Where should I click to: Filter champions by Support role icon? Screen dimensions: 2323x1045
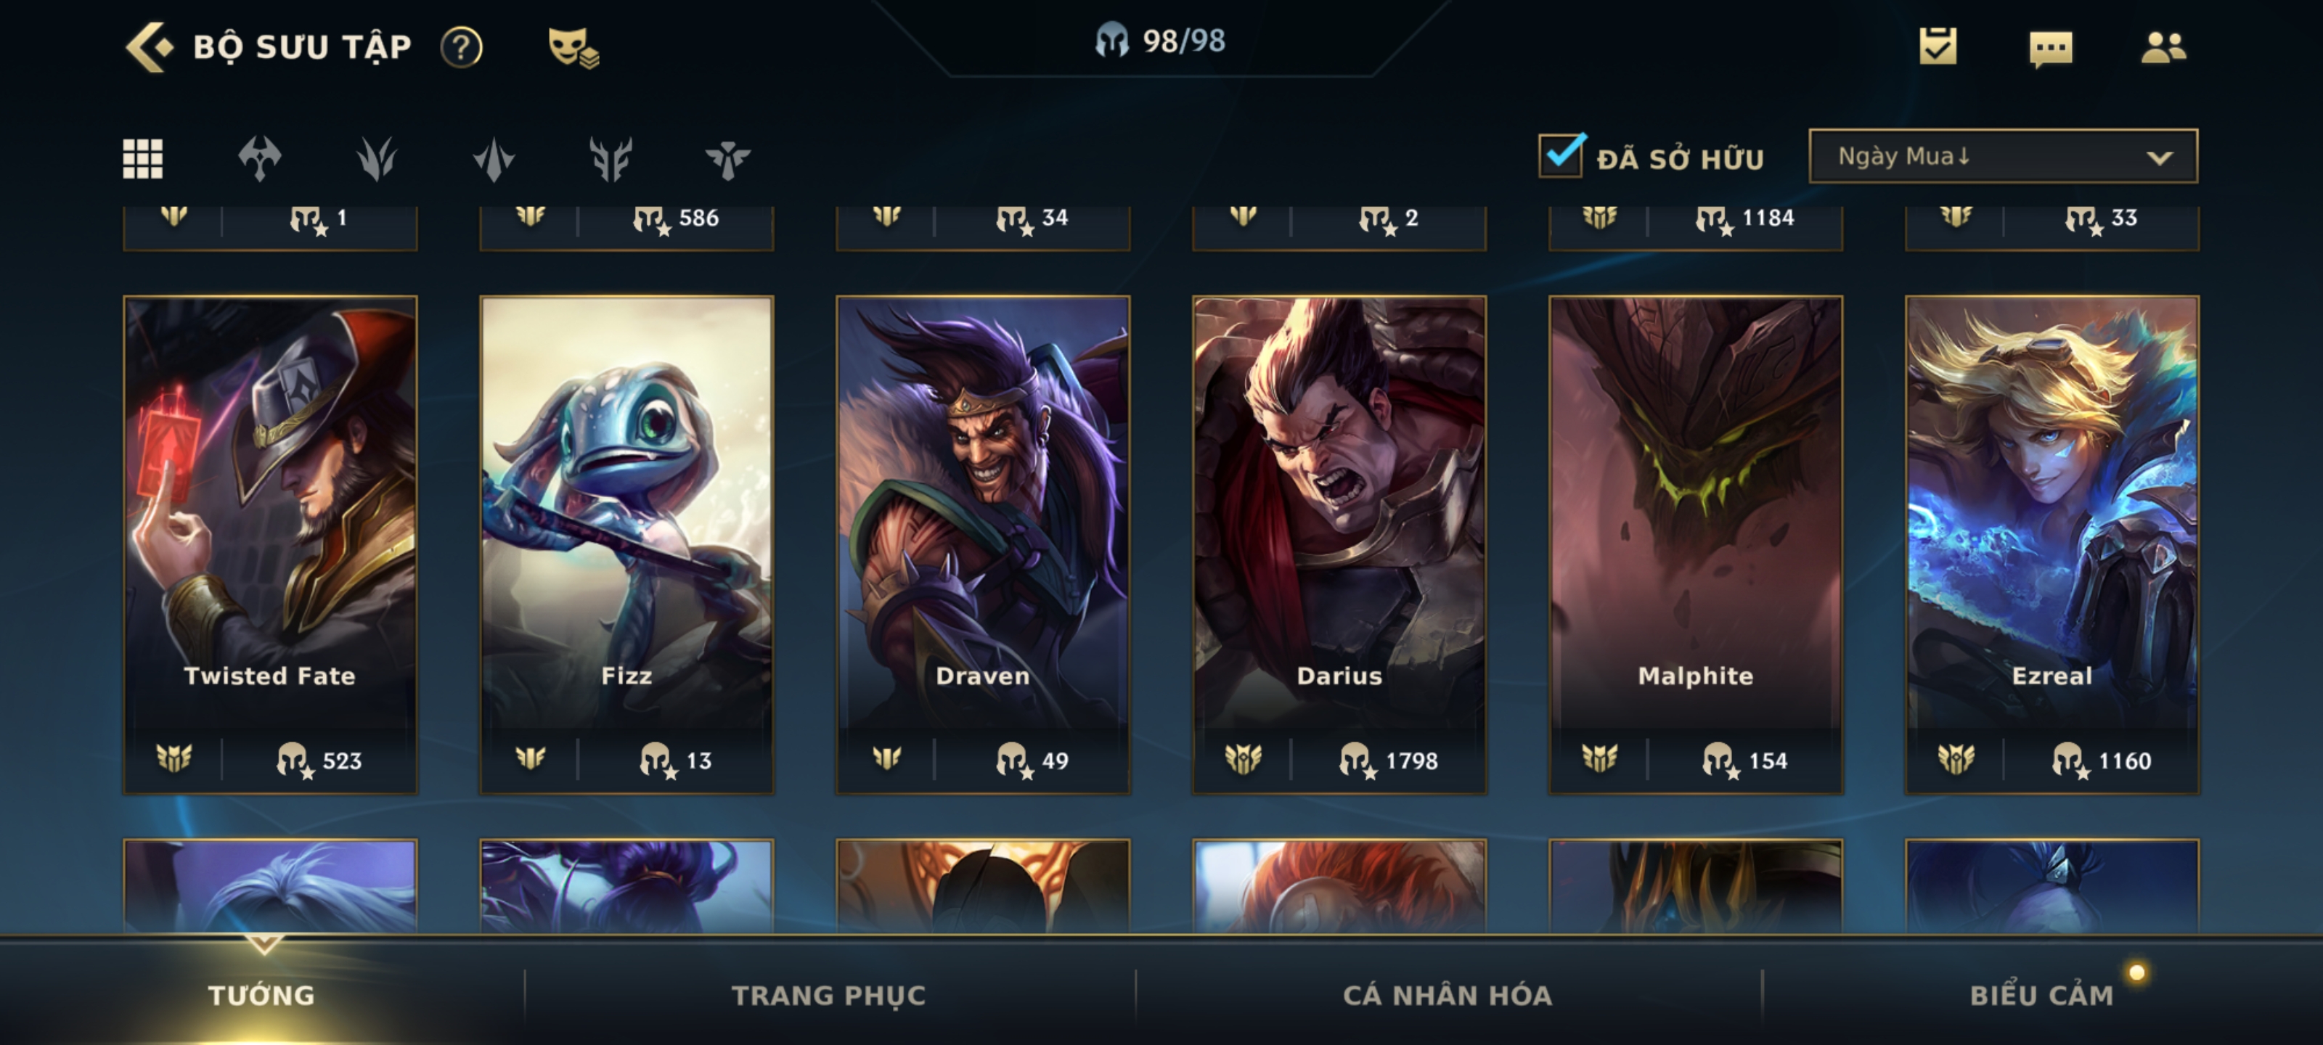click(x=727, y=159)
